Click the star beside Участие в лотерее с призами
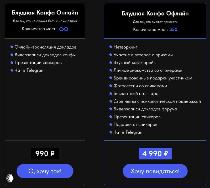 click(x=110, y=55)
